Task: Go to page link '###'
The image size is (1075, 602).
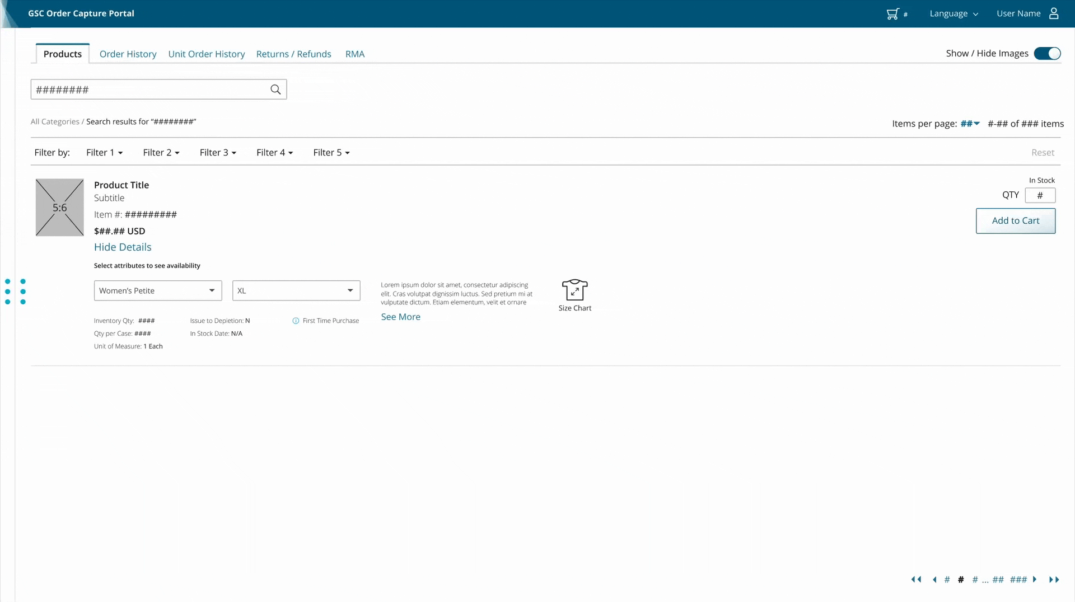Action: click(x=1018, y=580)
